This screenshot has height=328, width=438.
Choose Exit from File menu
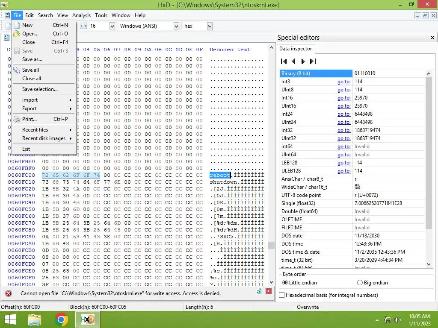(x=44, y=149)
